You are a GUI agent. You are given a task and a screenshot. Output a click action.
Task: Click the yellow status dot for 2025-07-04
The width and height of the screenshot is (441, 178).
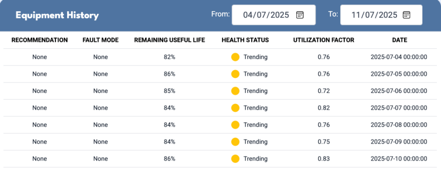pyautogui.click(x=235, y=57)
